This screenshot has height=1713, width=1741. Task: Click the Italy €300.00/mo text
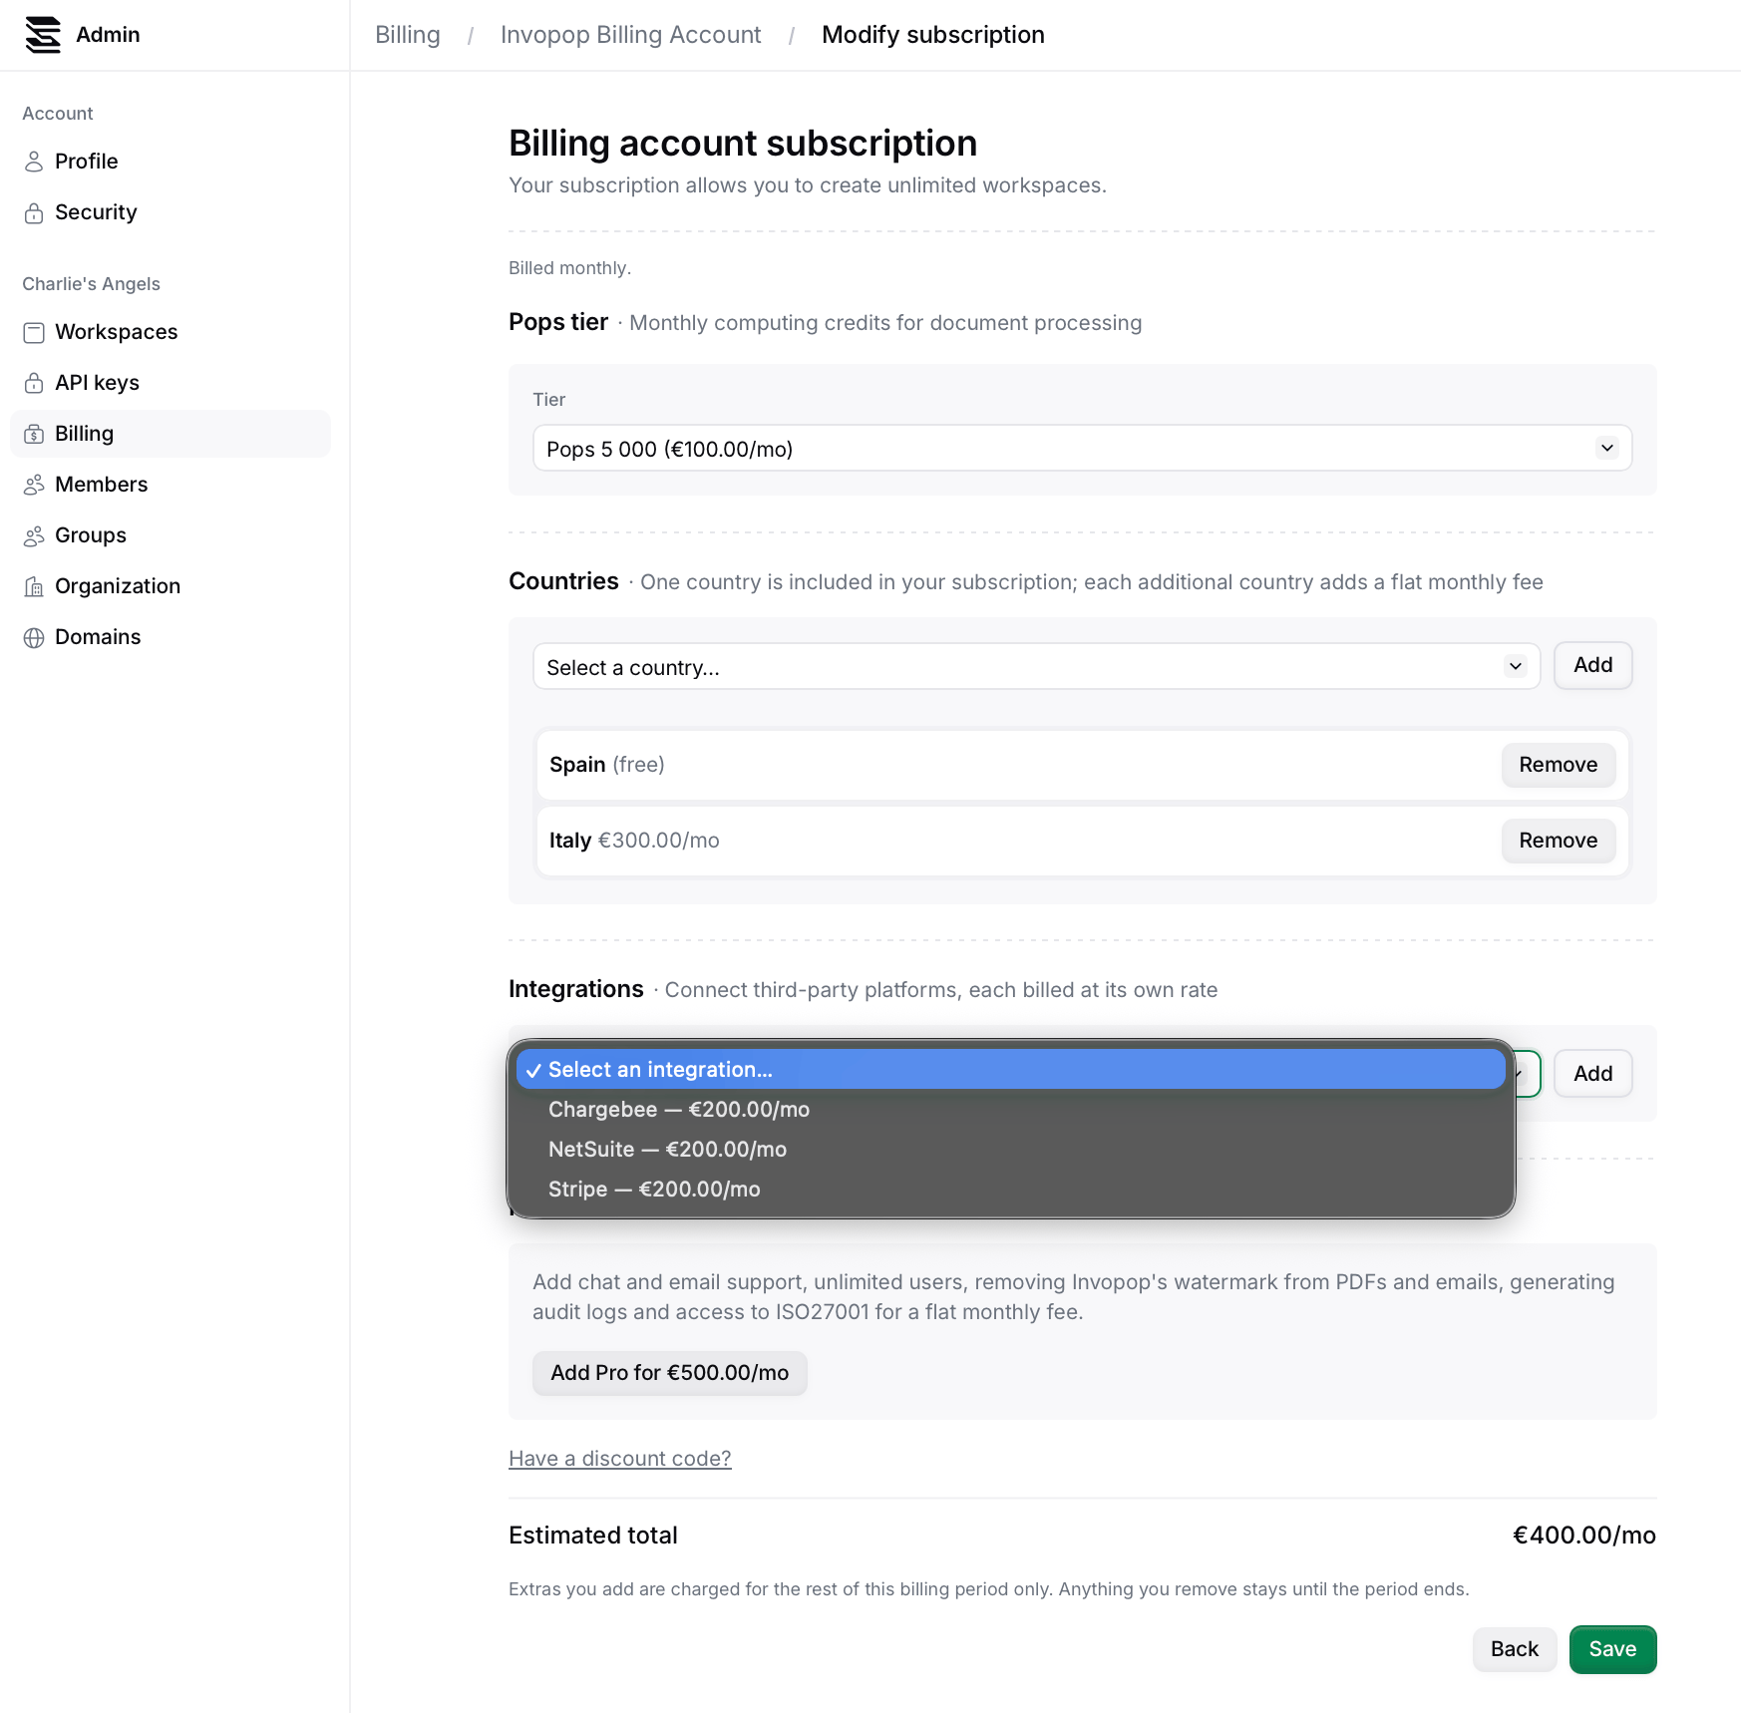click(x=634, y=841)
